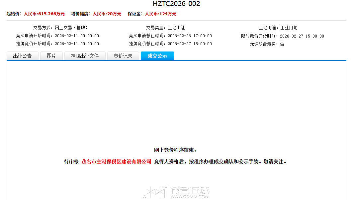This screenshot has height=200, width=351.
Task: Click the 土地用途 value 工业用地
Action: point(289,28)
